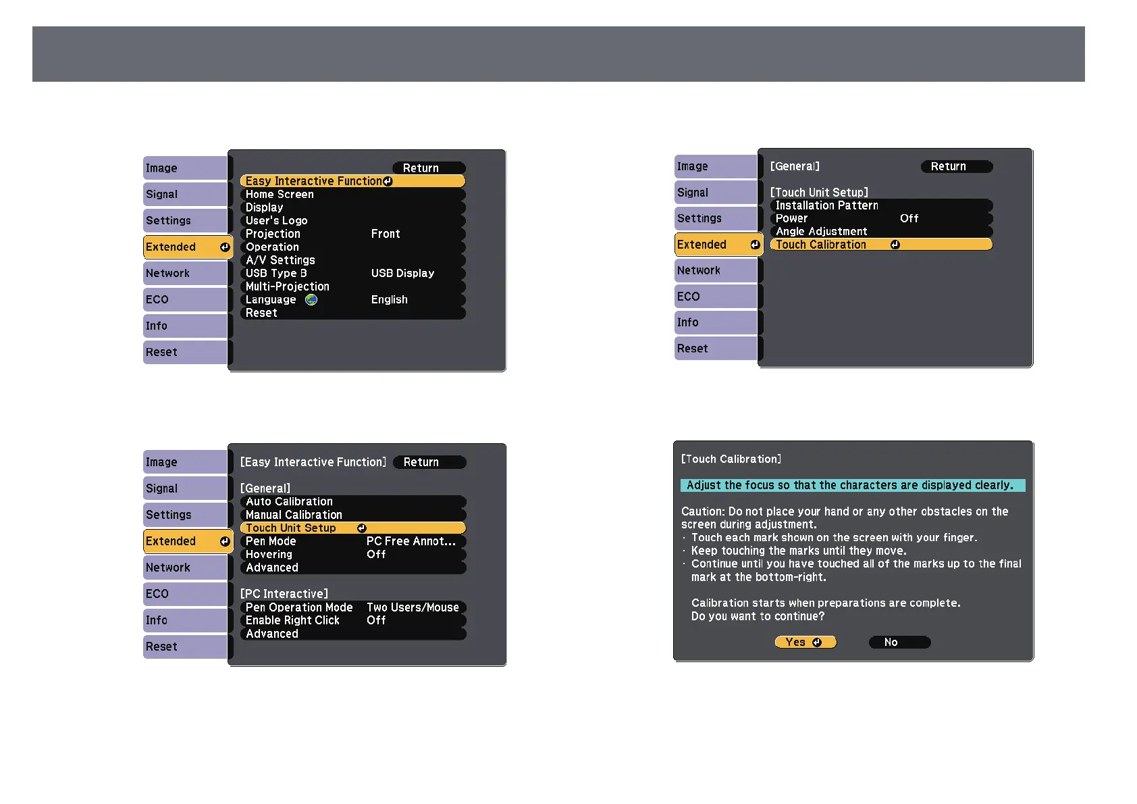
Task: Select Auto Calibration menu item
Action: [353, 502]
